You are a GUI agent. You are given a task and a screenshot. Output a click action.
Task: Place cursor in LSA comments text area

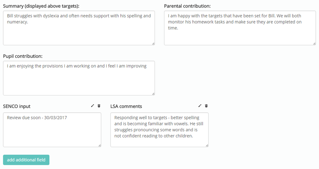tap(159, 130)
